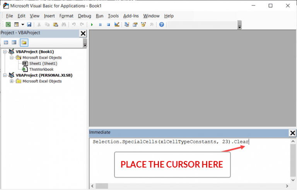The image size is (297, 190).
Task: Close the Immediate window pane
Action: (x=292, y=133)
